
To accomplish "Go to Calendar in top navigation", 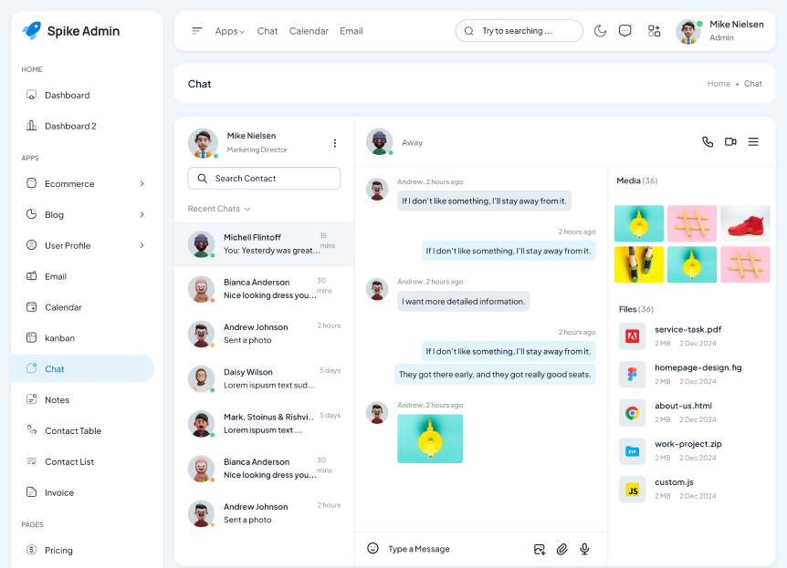I will (x=309, y=31).
